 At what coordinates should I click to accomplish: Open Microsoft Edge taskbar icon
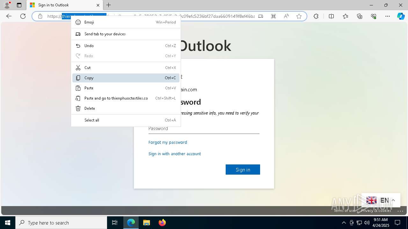click(x=131, y=223)
